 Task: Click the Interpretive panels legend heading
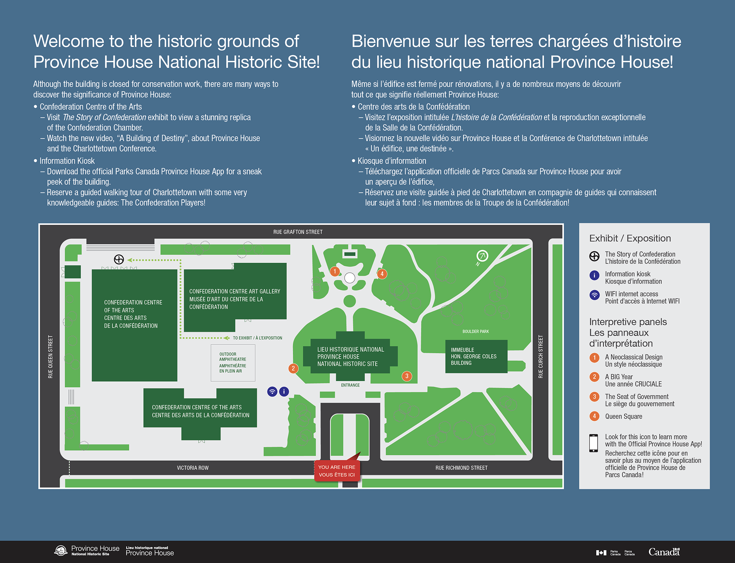(x=628, y=332)
